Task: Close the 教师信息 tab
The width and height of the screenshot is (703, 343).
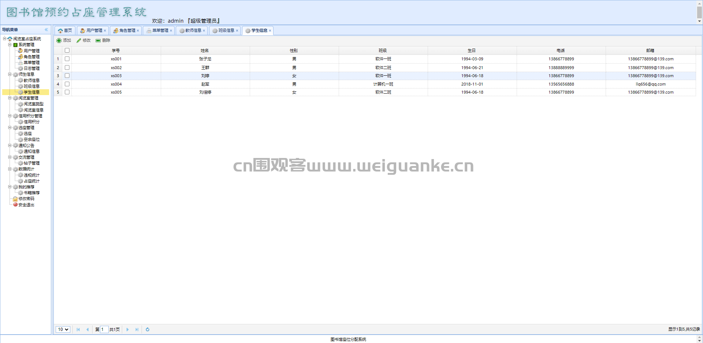Action: coord(204,31)
